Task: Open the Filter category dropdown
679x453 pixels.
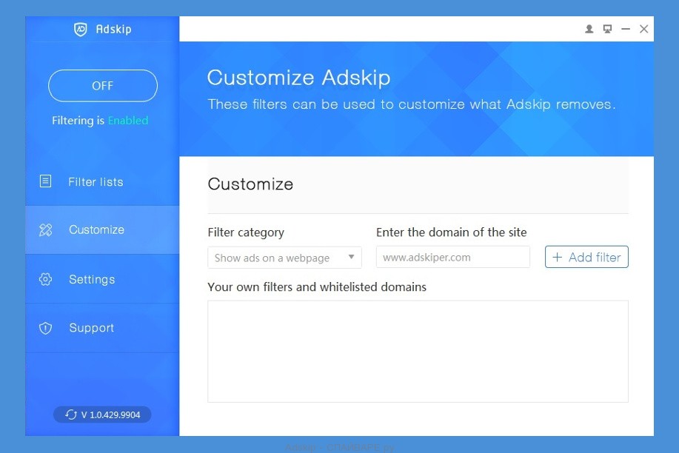Action: pos(284,258)
